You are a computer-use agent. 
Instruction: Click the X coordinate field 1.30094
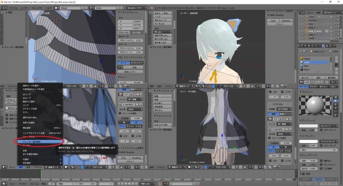[x=130, y=21]
